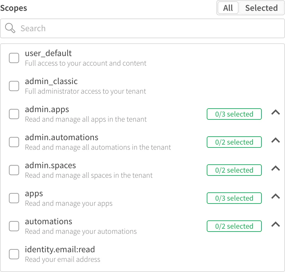Check the admin_classic scope
This screenshot has height=272, width=285.
pos(14,86)
